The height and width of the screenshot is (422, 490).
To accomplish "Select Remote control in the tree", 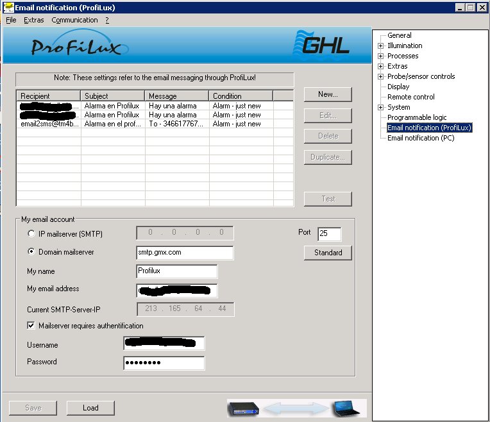I will [x=411, y=97].
